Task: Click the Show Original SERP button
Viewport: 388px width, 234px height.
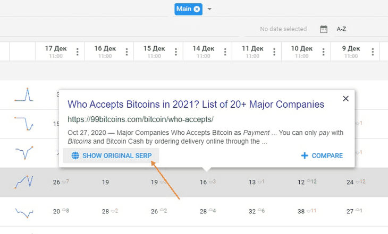Action: tap(111, 155)
